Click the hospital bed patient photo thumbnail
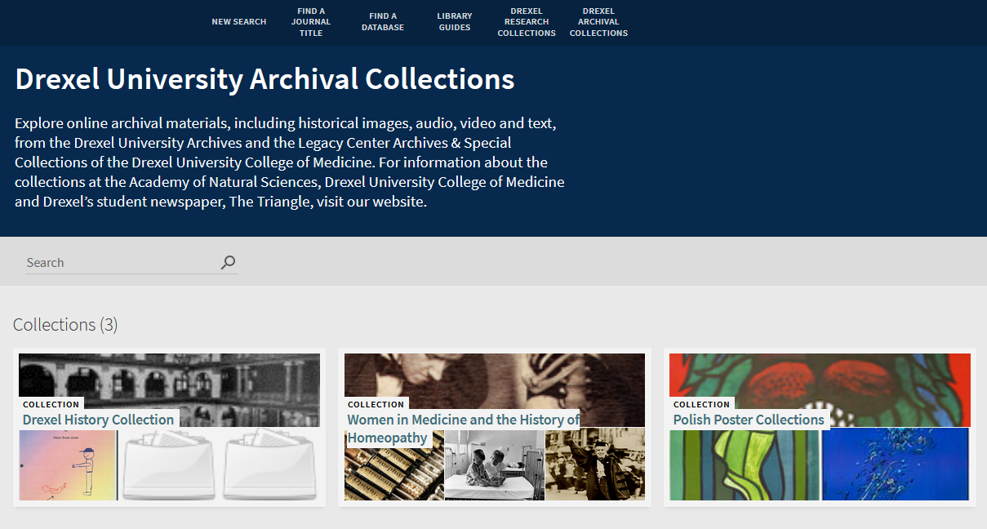The width and height of the screenshot is (987, 529). (494, 465)
